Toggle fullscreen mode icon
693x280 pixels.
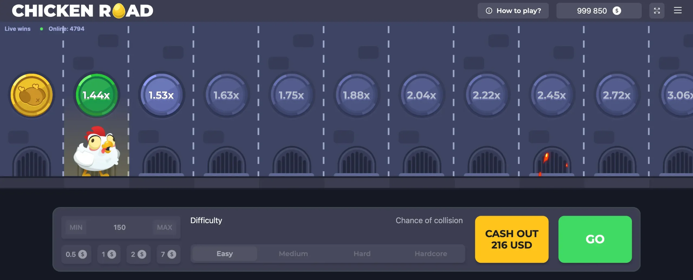pyautogui.click(x=657, y=11)
